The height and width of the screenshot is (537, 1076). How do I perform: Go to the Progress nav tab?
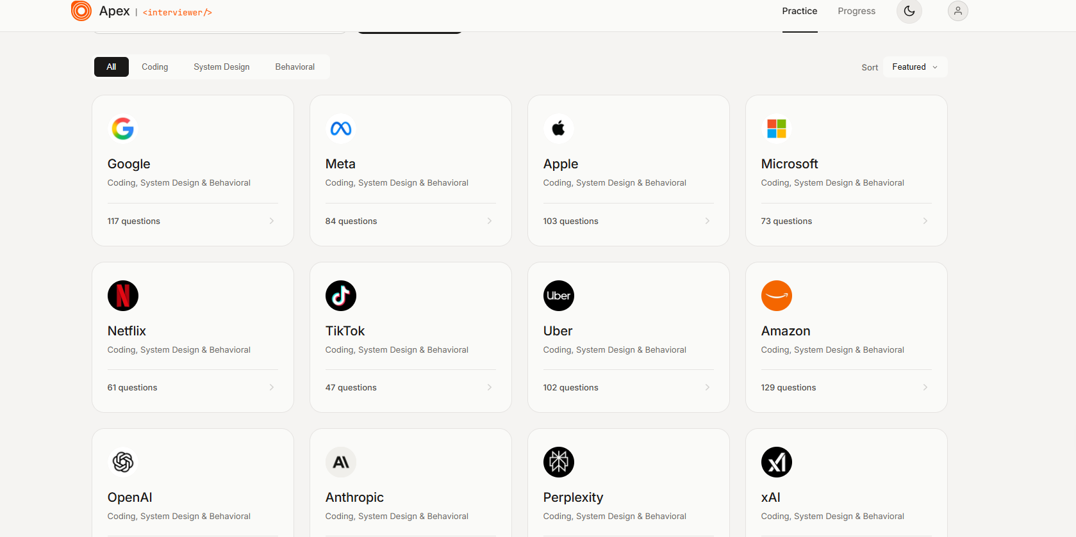pos(856,11)
